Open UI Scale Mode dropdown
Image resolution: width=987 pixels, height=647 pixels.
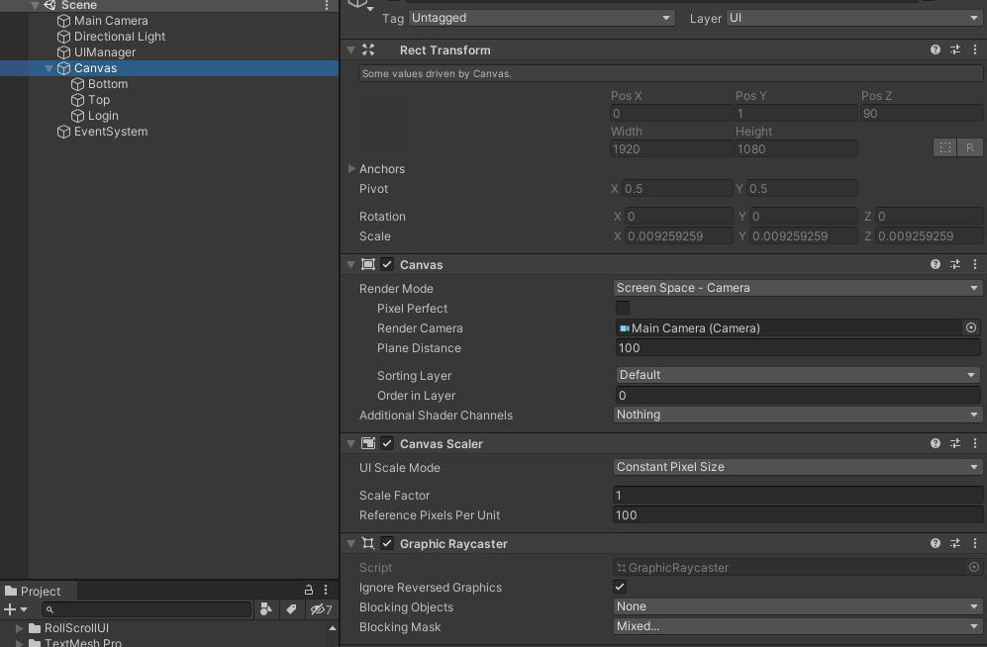coord(798,467)
